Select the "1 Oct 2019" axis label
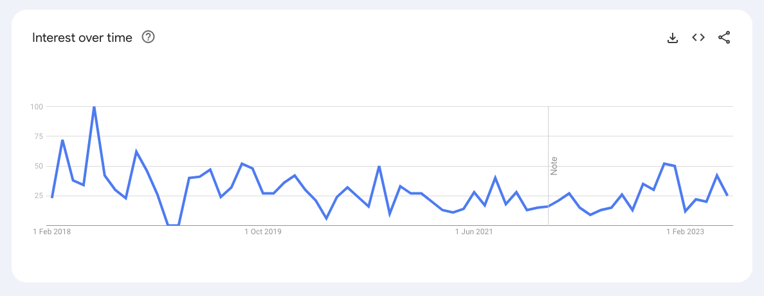This screenshot has height=296, width=764. click(263, 232)
